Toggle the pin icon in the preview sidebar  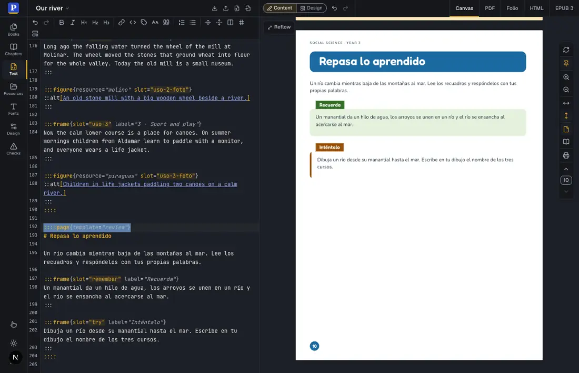pos(566,64)
